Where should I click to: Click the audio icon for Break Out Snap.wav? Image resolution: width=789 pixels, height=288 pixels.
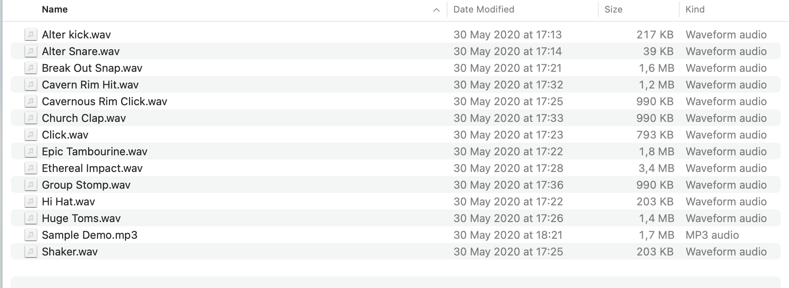[30, 68]
